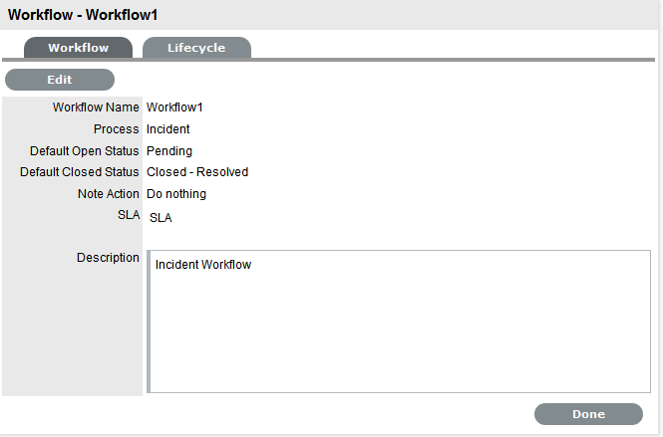Click the Pending status value

click(169, 151)
